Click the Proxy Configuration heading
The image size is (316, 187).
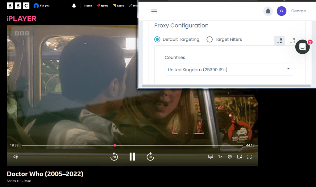tap(181, 25)
